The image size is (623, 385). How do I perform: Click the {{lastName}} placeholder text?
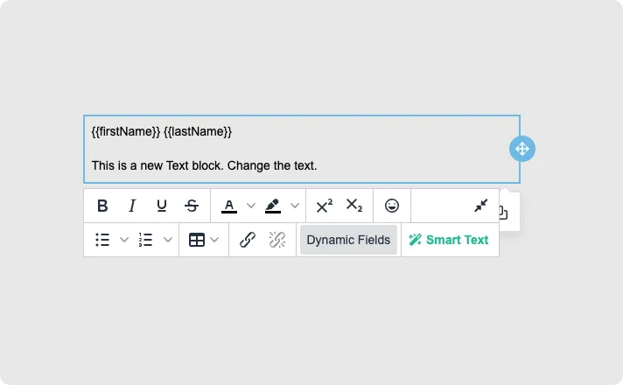tap(198, 131)
